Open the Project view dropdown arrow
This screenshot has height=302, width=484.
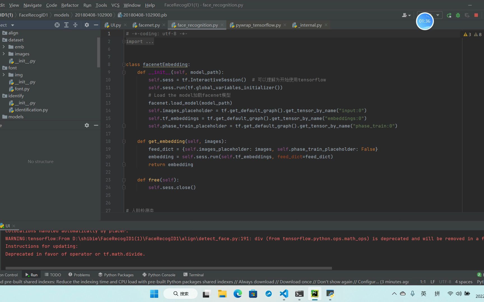(x=12, y=25)
